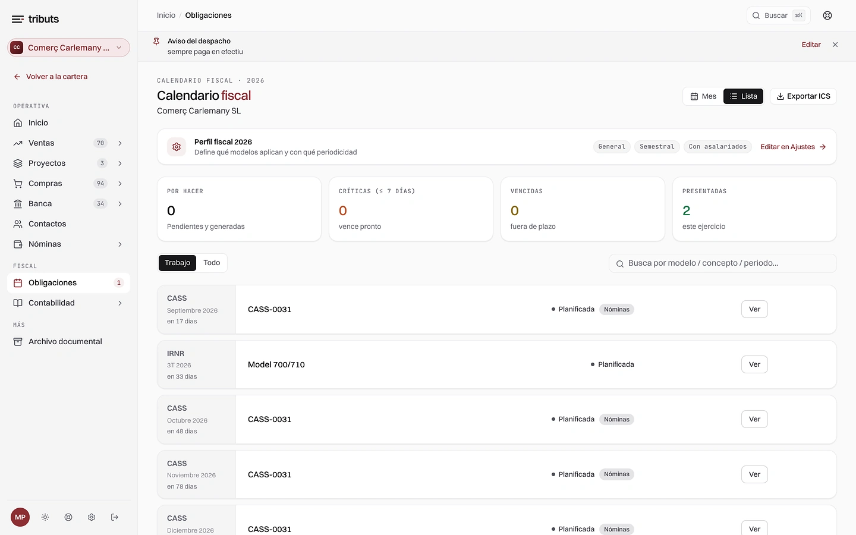The height and width of the screenshot is (535, 856).
Task: Click the Exportar ICS button
Action: point(803,96)
